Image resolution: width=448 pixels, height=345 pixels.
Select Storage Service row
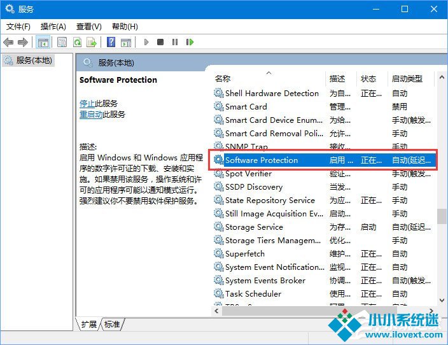pyautogui.click(x=324, y=227)
